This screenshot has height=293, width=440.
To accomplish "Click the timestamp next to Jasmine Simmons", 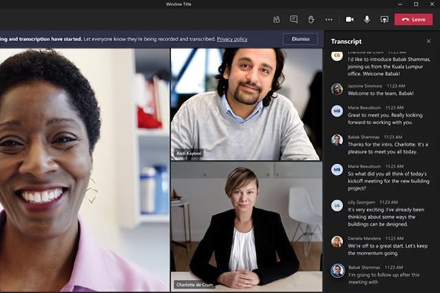I will pos(396,86).
